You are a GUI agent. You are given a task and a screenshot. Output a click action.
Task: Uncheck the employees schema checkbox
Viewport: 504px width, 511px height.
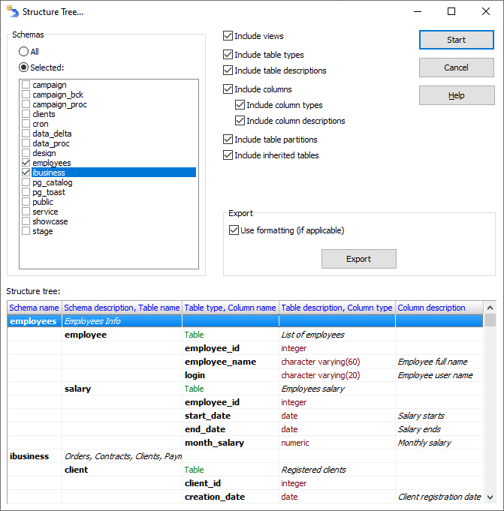(26, 163)
